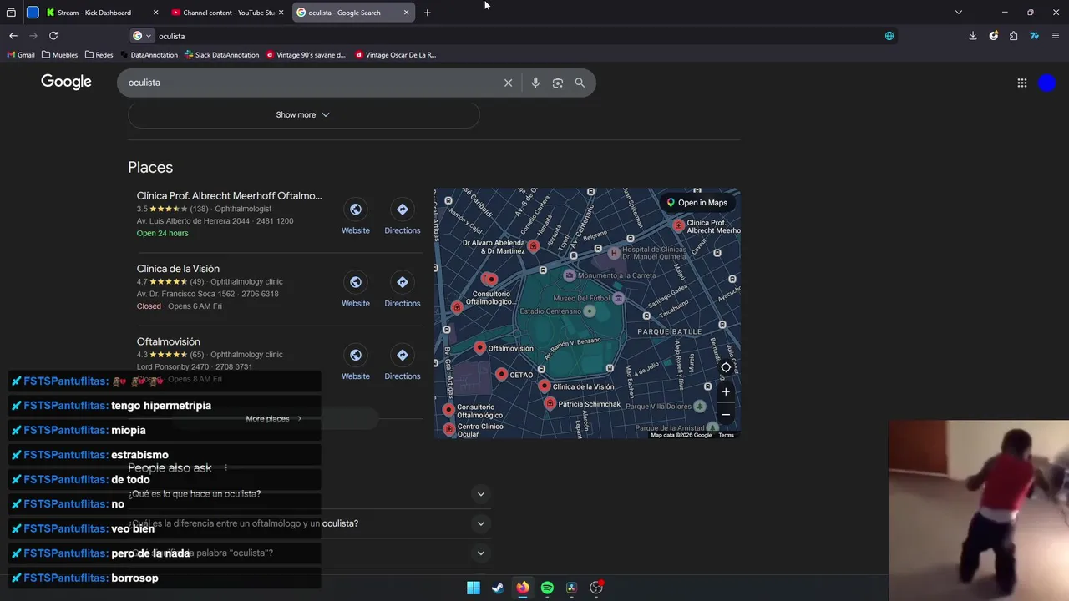
Task: Open the tab overview icon at far left
Action: (x=11, y=13)
